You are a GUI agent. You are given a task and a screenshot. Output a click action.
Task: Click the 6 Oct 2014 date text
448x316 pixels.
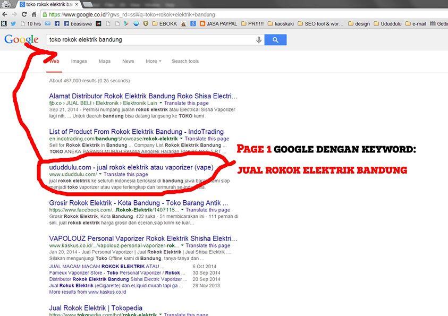click(204, 266)
